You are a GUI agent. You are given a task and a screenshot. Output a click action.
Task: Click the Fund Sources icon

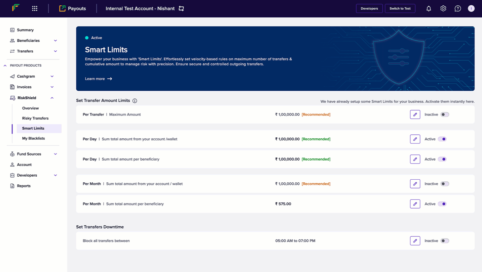tap(12, 154)
